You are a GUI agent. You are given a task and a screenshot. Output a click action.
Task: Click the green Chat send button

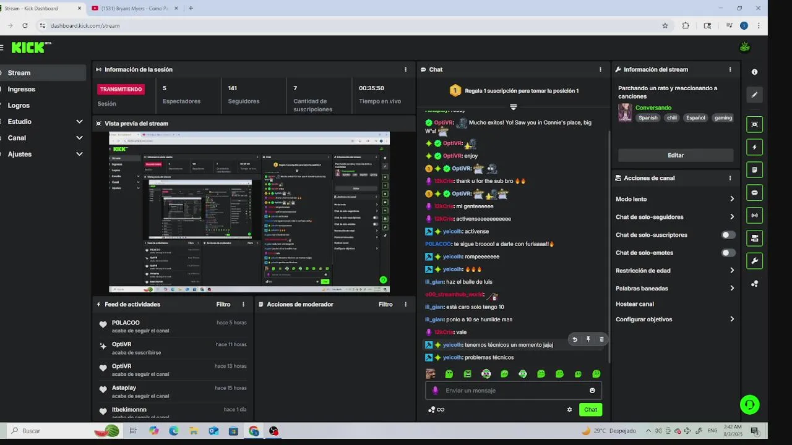point(591,409)
